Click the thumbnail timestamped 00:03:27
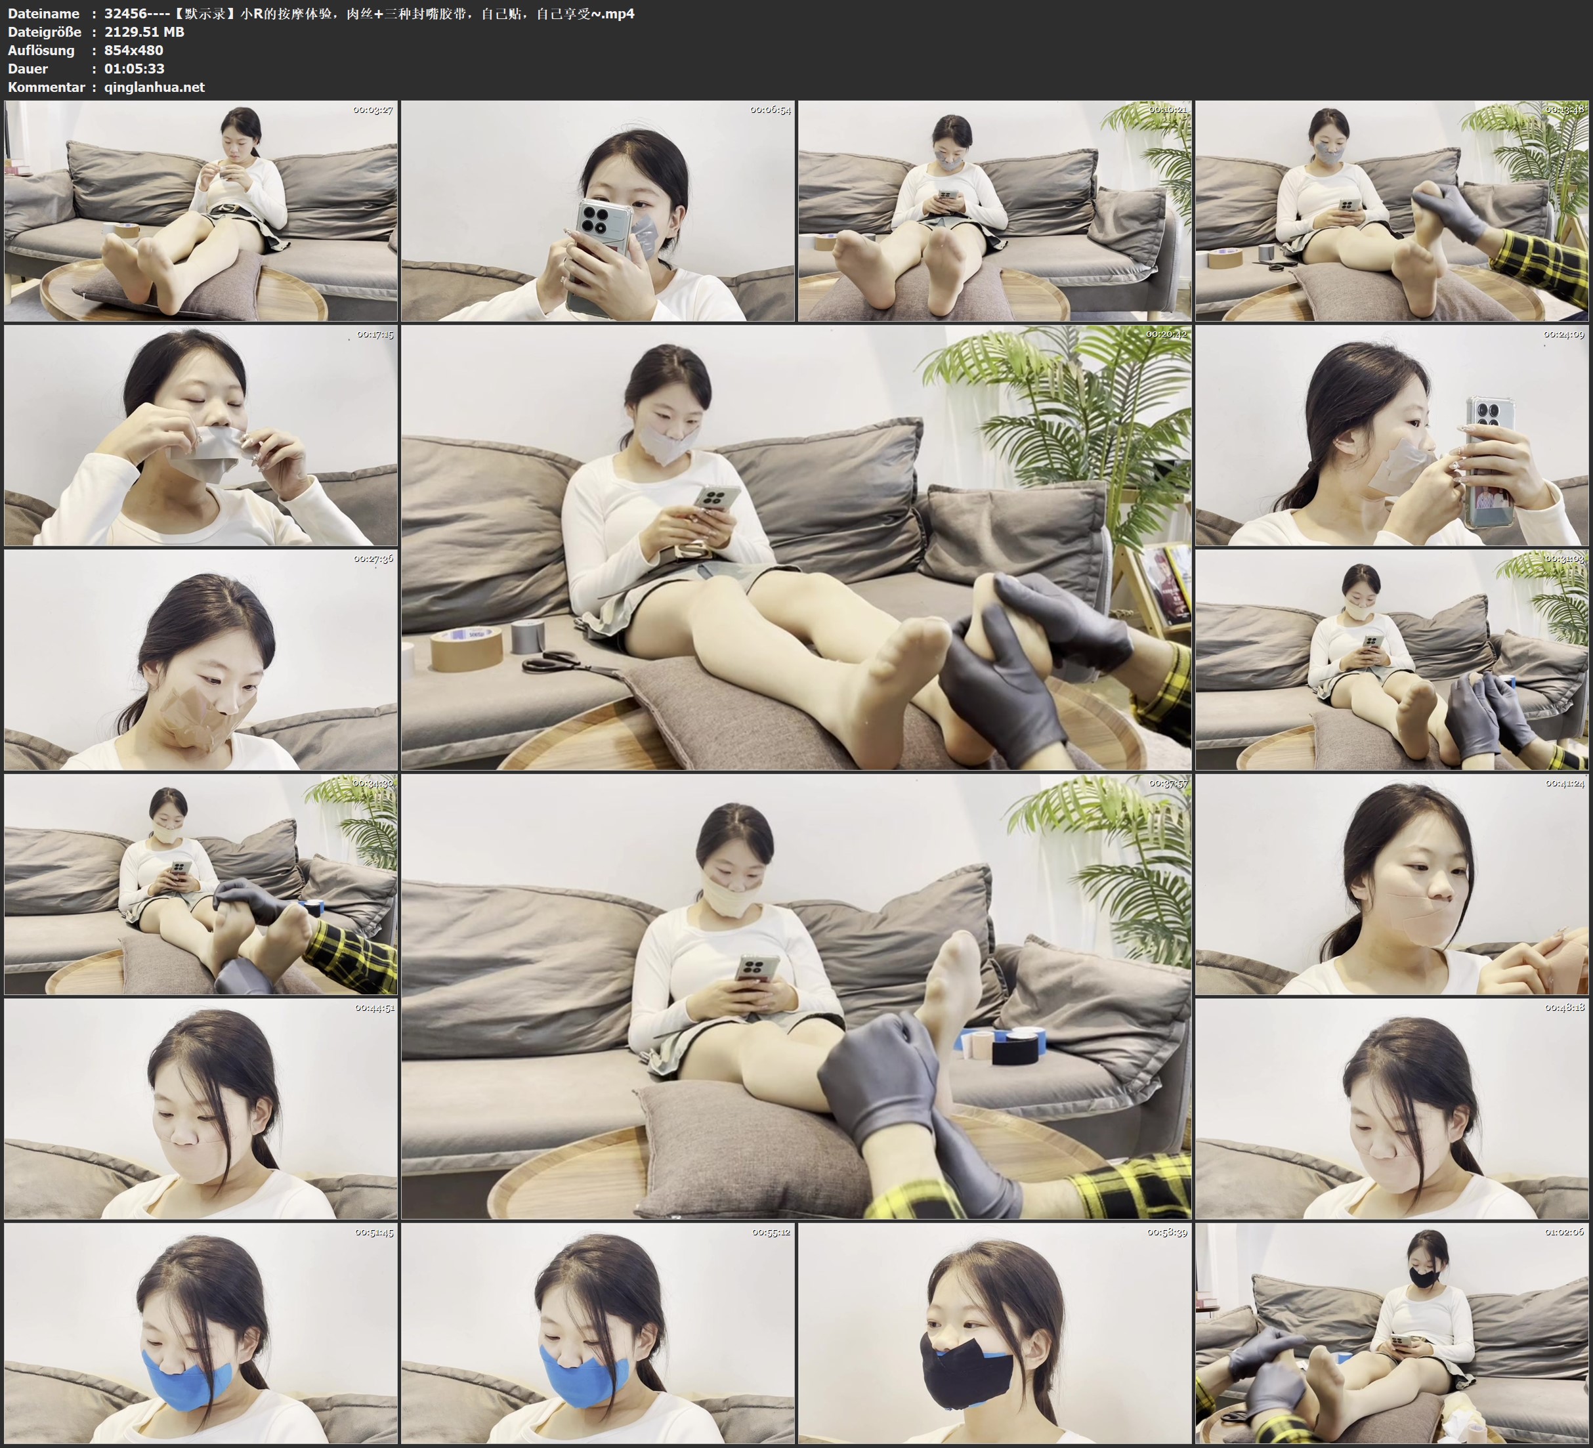 coord(201,210)
